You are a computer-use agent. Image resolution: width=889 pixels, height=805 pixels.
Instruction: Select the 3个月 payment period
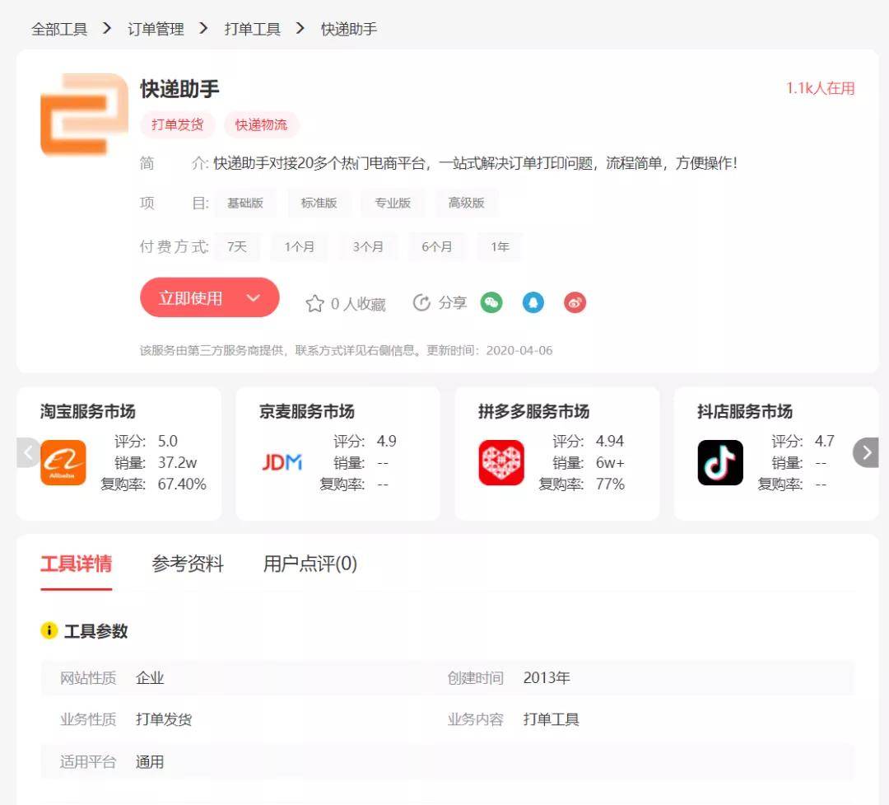tap(368, 246)
